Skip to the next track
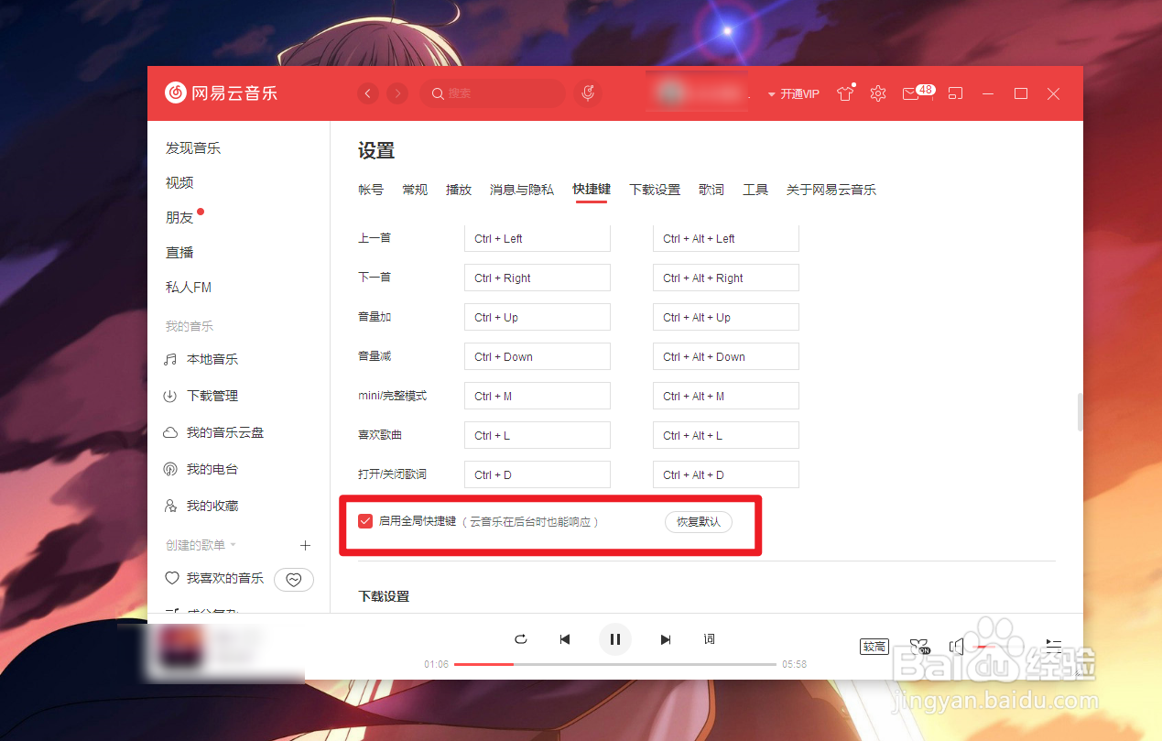Viewport: 1162px width, 741px height. tap(666, 639)
